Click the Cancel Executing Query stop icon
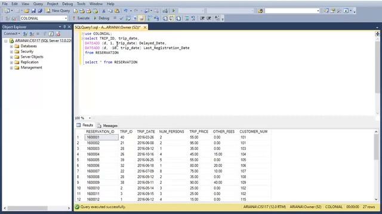 click(115, 18)
